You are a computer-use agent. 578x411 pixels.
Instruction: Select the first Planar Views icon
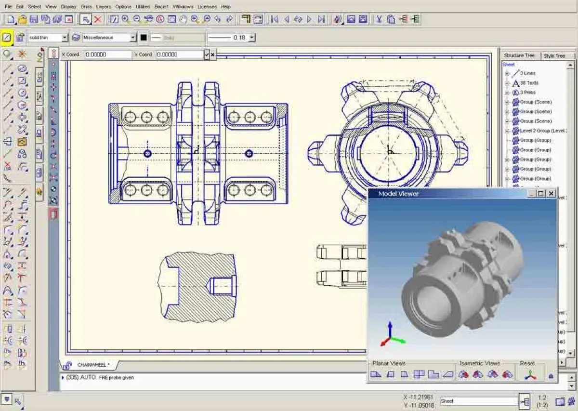coord(376,374)
